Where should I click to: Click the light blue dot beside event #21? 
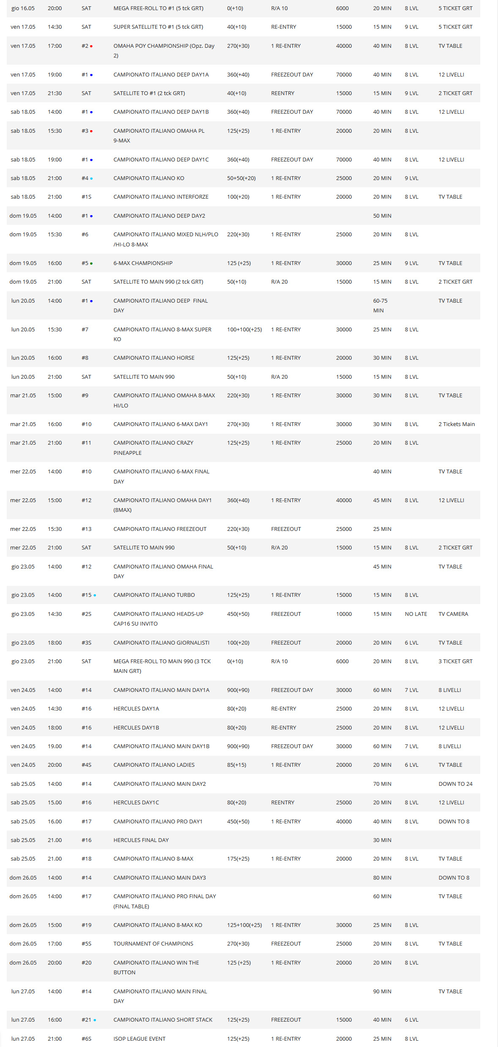[x=95, y=1020]
